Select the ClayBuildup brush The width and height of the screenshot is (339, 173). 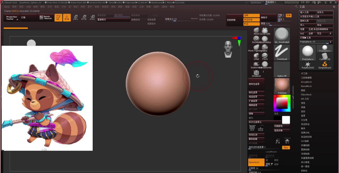265,40
